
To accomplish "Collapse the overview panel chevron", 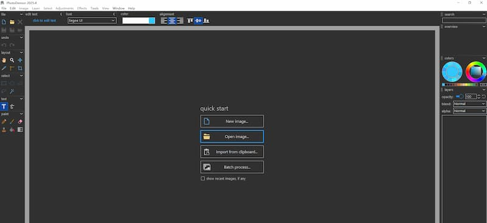I will click(x=484, y=27).
